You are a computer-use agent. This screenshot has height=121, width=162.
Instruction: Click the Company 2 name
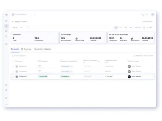[x=23, y=71]
